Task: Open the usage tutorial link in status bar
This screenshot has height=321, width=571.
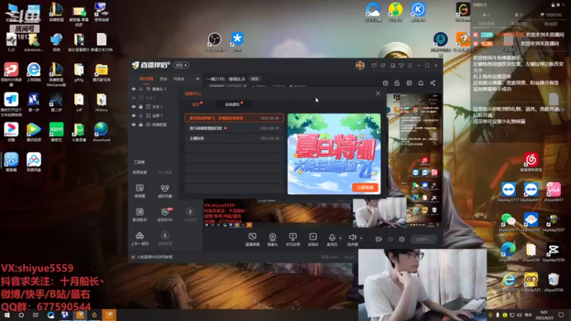Action: click(154, 257)
